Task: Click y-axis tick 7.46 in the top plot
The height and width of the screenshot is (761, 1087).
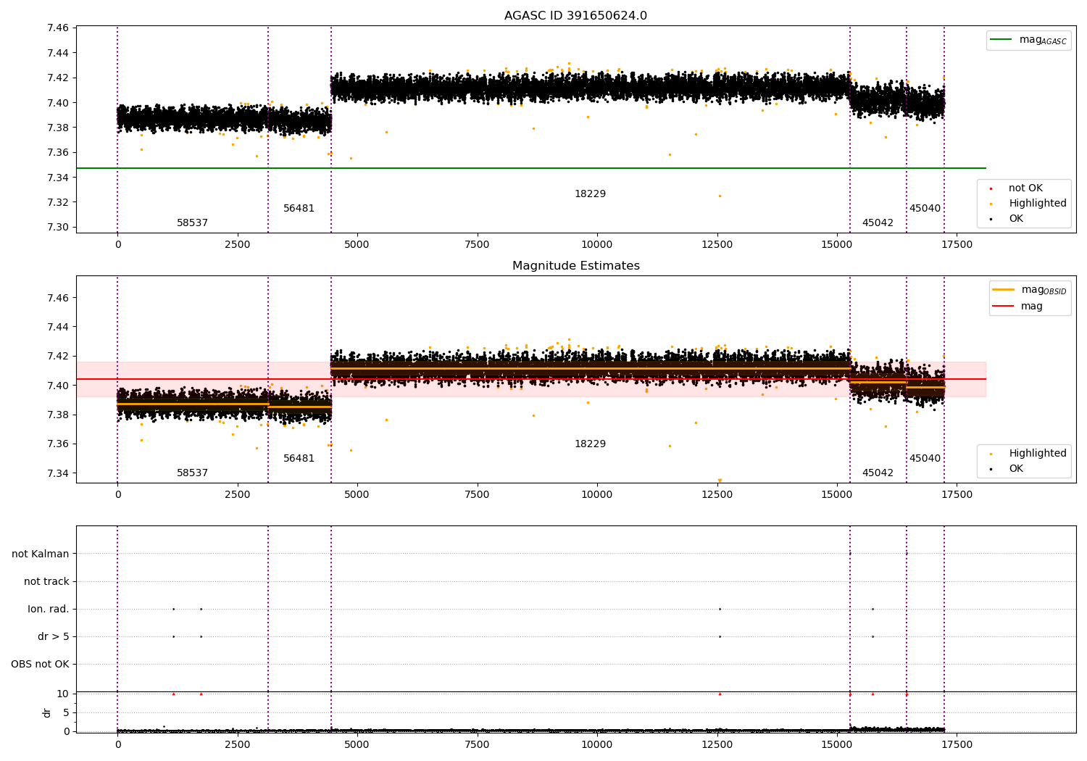Action: click(x=58, y=28)
